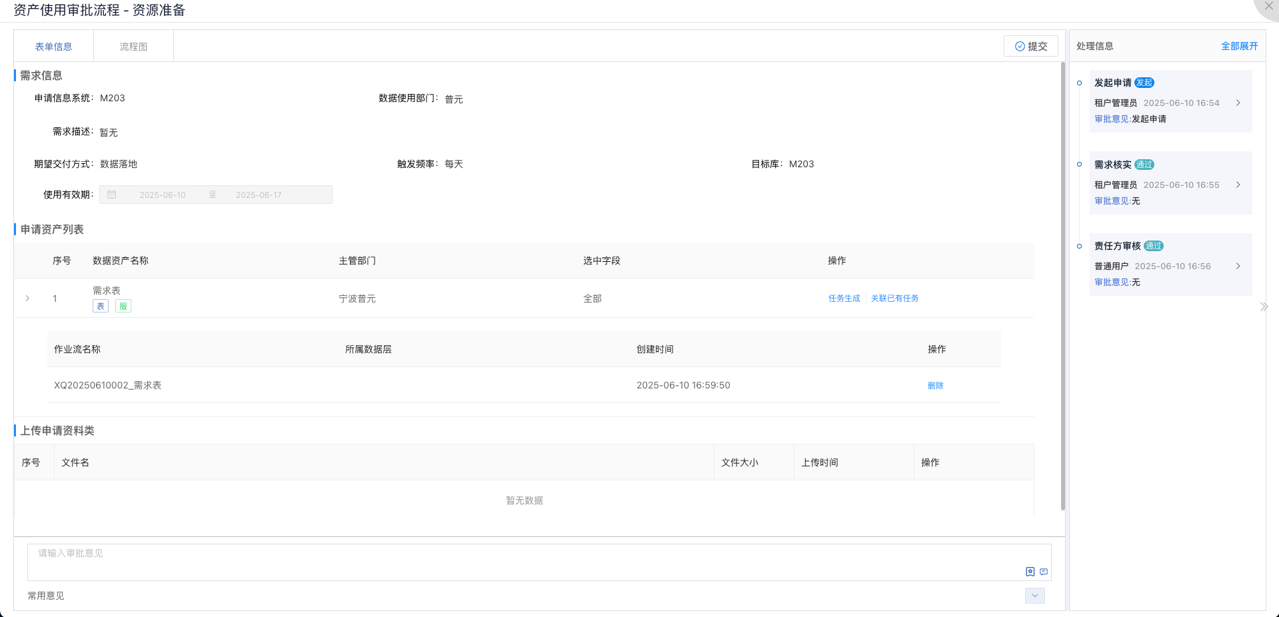Expand the 需求核实 record details chevron
The image size is (1279, 617).
coord(1238,185)
